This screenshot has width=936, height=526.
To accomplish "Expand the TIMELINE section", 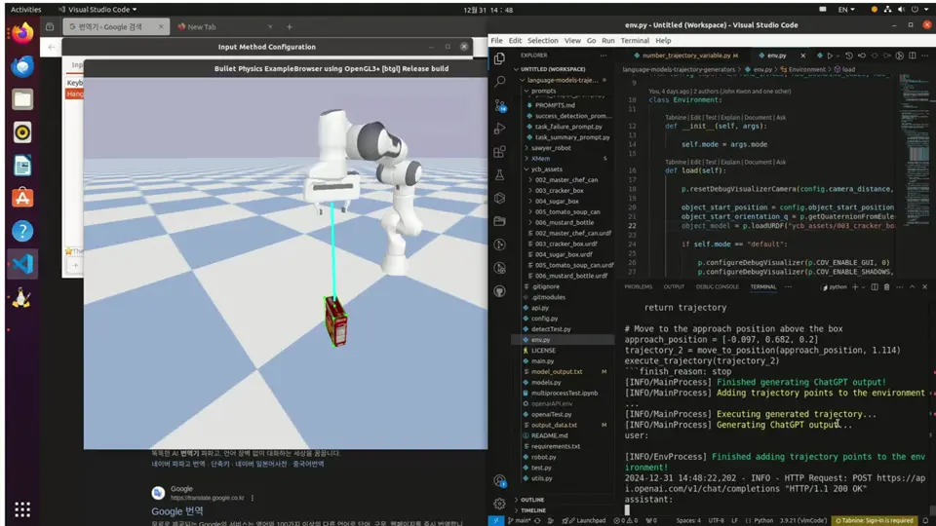I will [532, 510].
